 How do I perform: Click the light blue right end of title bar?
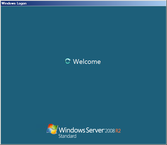pos(159,3)
